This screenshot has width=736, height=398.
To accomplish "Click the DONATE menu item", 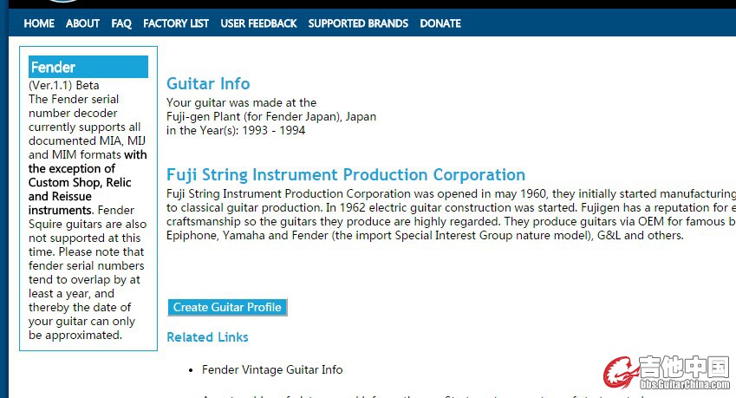I will [x=440, y=23].
